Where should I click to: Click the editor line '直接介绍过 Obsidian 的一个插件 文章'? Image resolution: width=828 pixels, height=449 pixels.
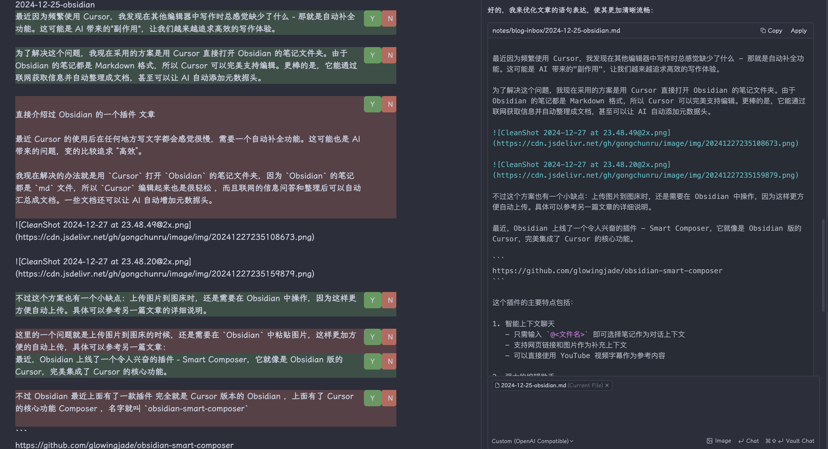[x=85, y=114]
